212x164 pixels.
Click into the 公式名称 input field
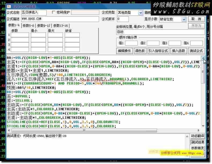coord(34,13)
